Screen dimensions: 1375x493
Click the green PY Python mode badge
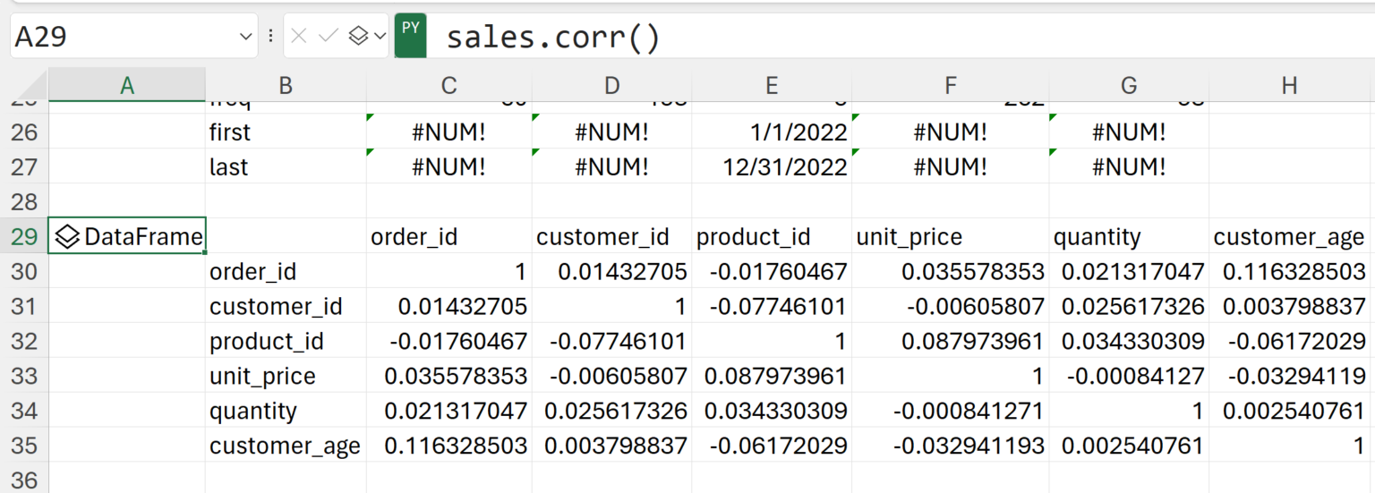click(x=410, y=36)
